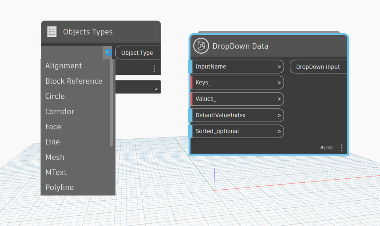This screenshot has height=226, width=380.
Task: Select Polyline from the object types list
Action: 59,187
